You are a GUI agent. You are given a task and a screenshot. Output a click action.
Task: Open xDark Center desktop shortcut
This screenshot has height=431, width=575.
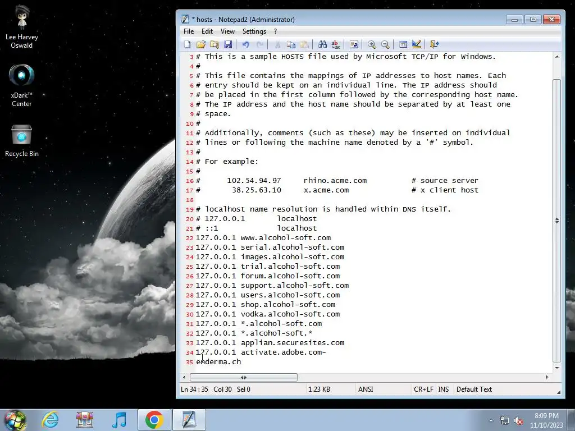(x=22, y=85)
